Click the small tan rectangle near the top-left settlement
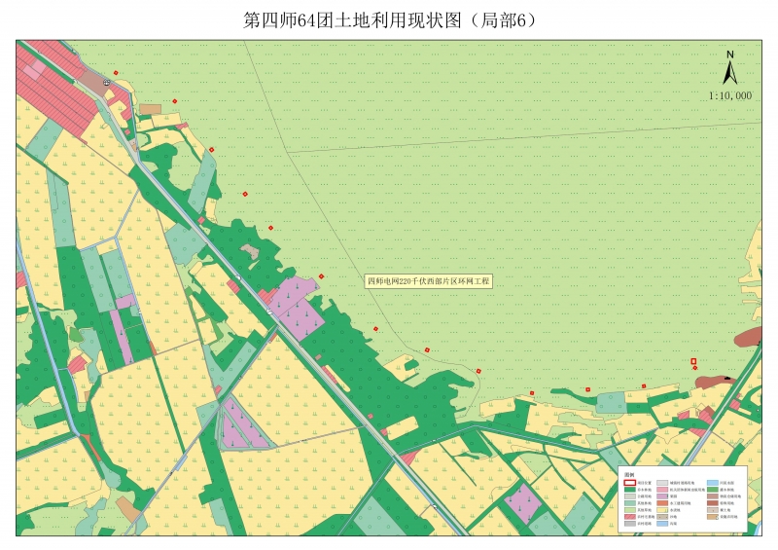The width and height of the screenshot is (778, 550). click(x=150, y=109)
